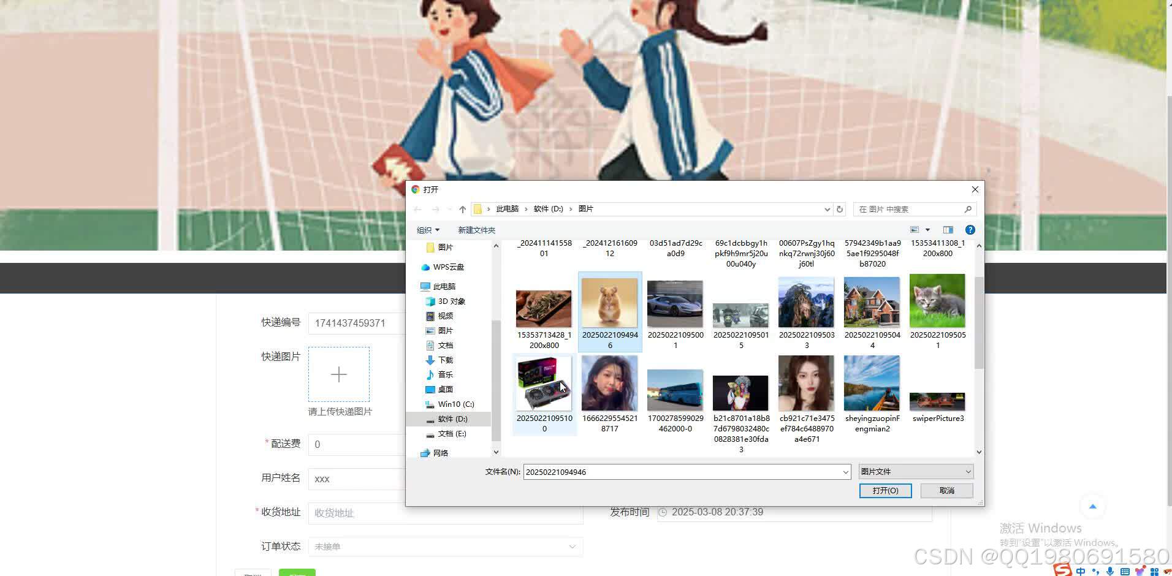Click the Sogou input method S icon

(x=1062, y=570)
